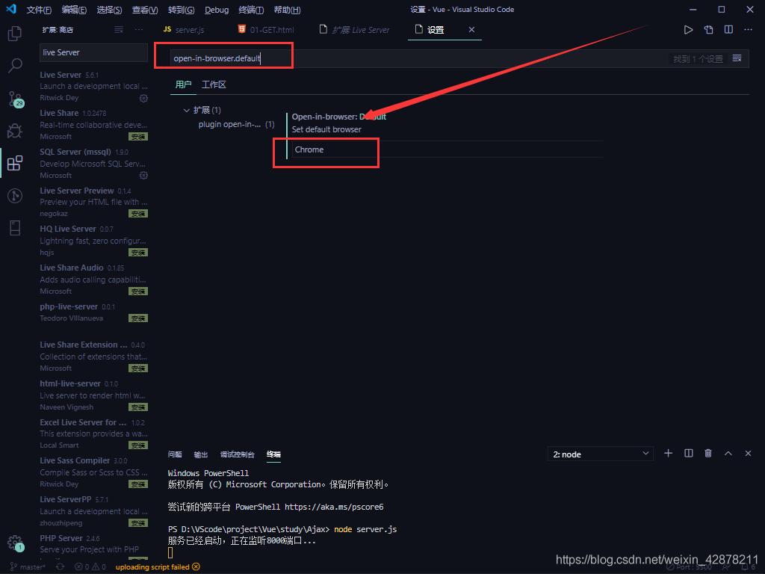Image resolution: width=765 pixels, height=574 pixels.
Task: Open Live ServerPP extension entry
Action: coord(93,510)
